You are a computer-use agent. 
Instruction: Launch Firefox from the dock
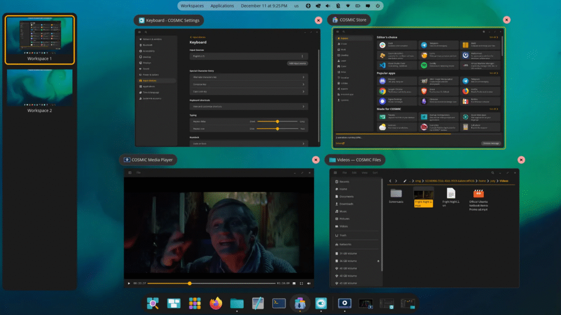point(215,303)
